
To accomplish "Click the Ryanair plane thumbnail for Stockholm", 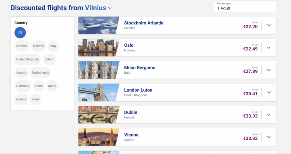I will coord(99,25).
